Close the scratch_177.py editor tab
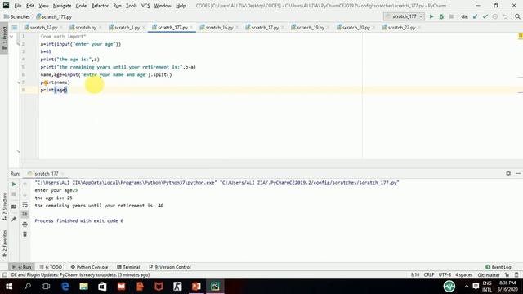 (192, 28)
